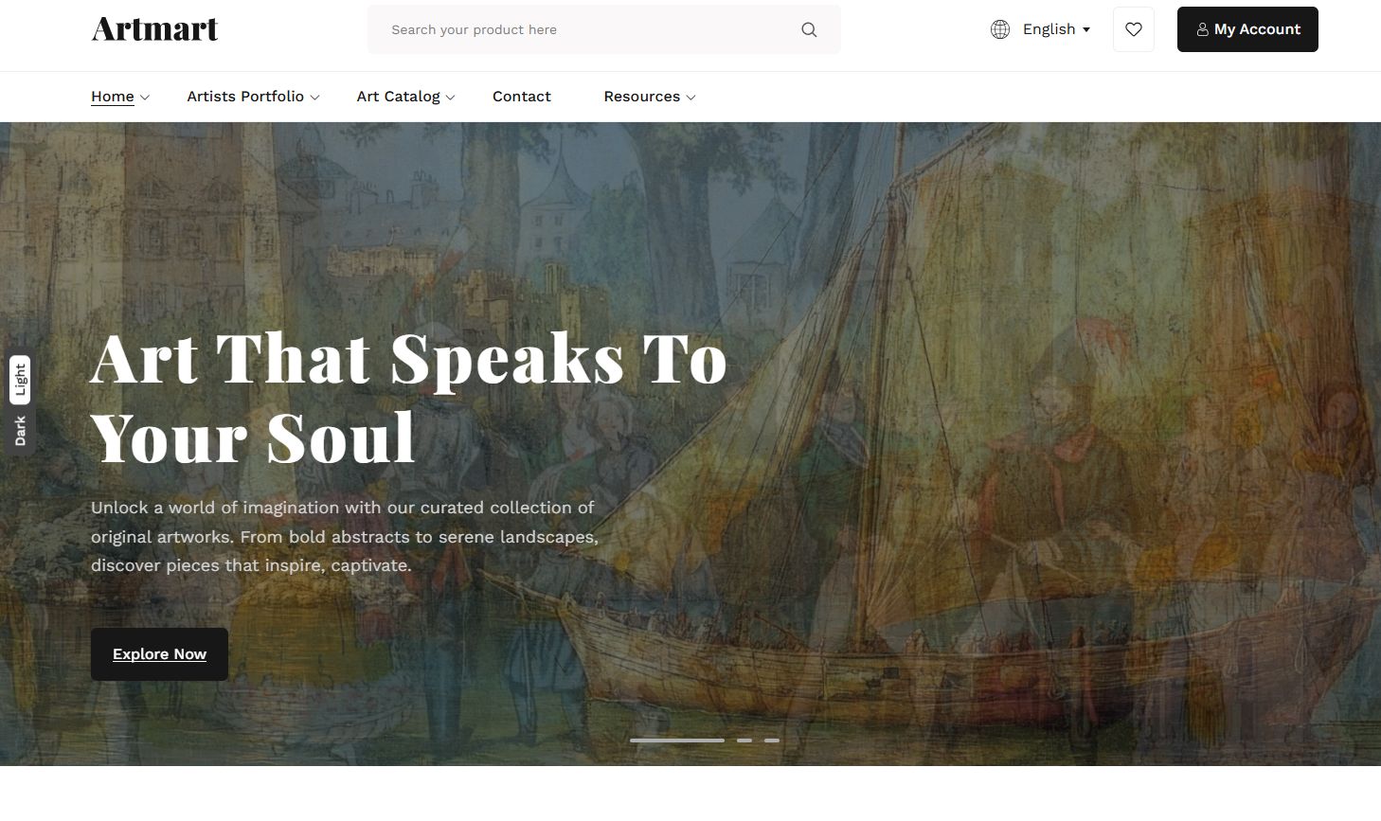
Task: Open the Home menu item
Action: coord(113,97)
